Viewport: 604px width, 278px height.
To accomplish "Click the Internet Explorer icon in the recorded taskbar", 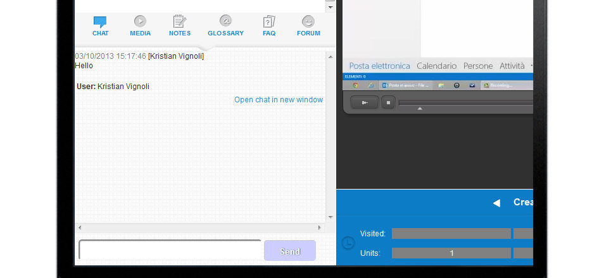I will coord(370,85).
